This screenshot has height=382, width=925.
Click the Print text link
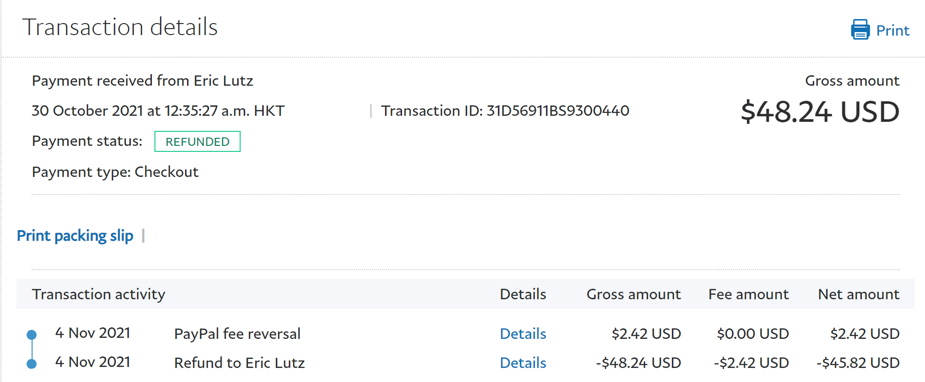pos(892,31)
